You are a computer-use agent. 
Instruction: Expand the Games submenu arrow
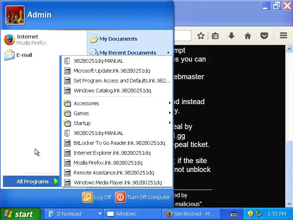pos(170,113)
